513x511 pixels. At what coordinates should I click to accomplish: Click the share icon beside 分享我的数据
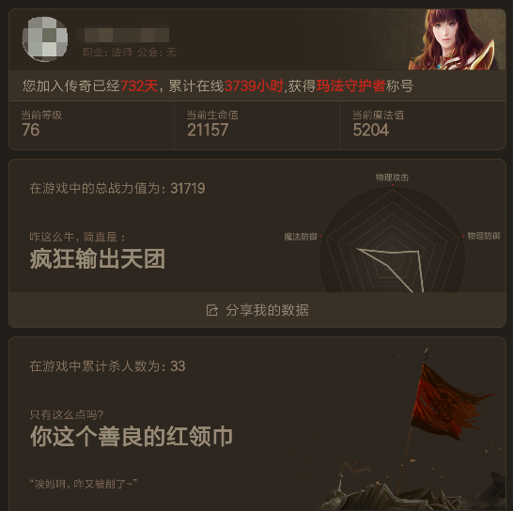[211, 310]
